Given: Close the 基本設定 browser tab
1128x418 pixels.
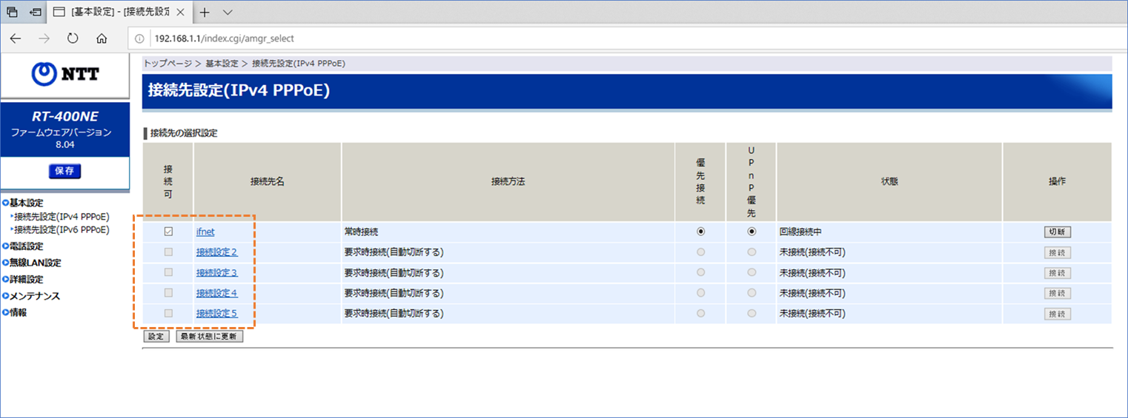Looking at the screenshot, I should point(180,13).
